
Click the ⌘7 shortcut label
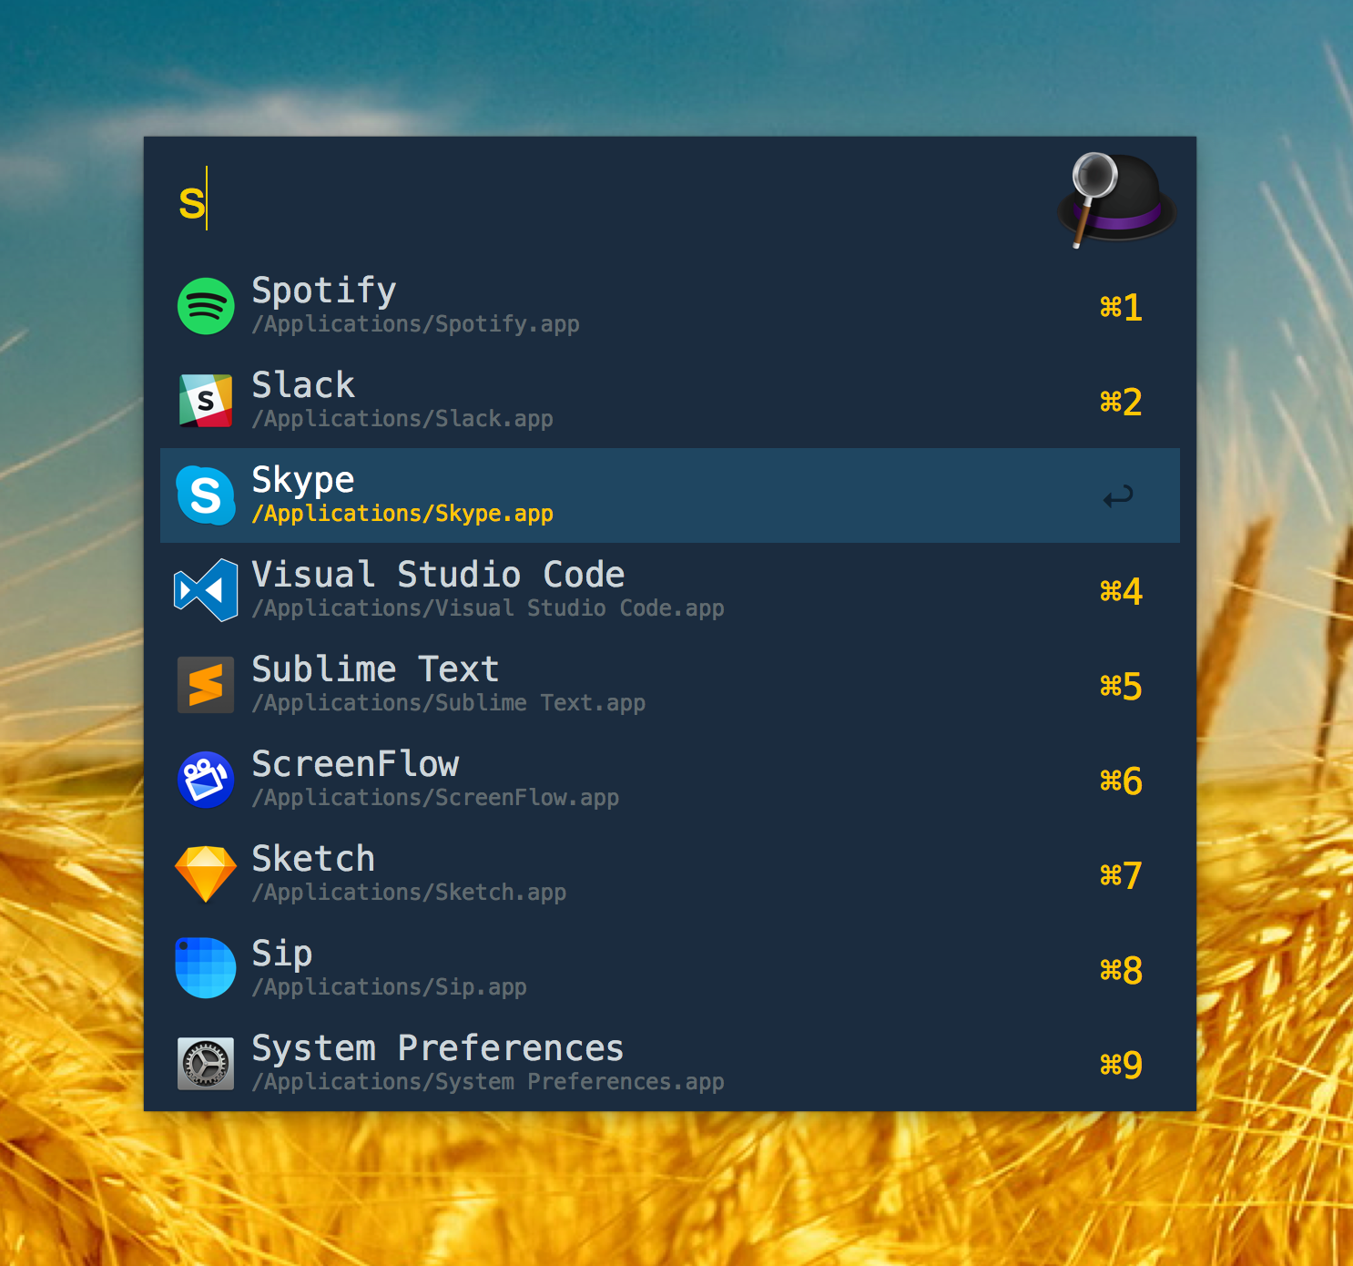(x=1121, y=875)
